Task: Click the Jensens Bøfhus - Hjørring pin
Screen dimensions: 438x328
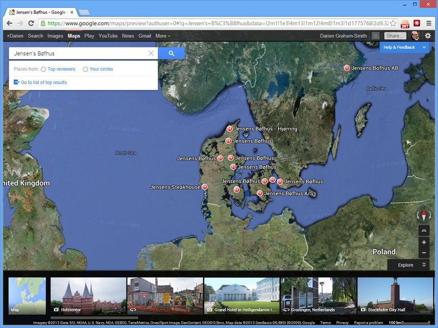Action: point(229,129)
